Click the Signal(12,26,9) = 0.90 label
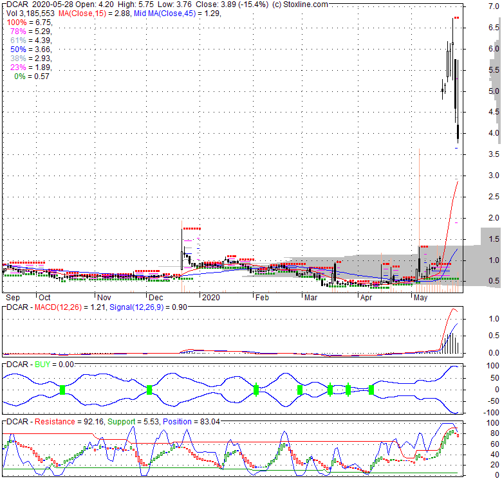Screen dimensions: 502x479 coord(148,307)
